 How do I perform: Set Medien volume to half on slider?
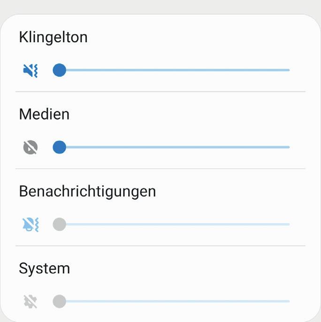pos(174,147)
